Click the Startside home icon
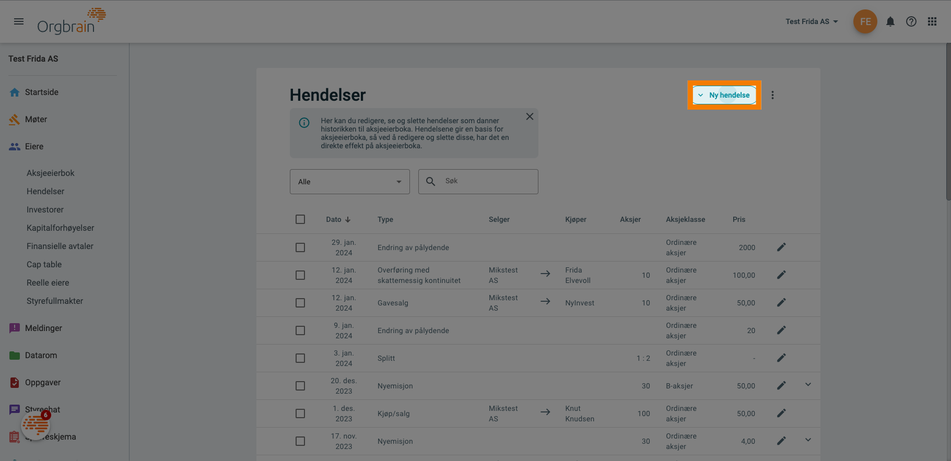This screenshot has height=461, width=951. point(15,92)
